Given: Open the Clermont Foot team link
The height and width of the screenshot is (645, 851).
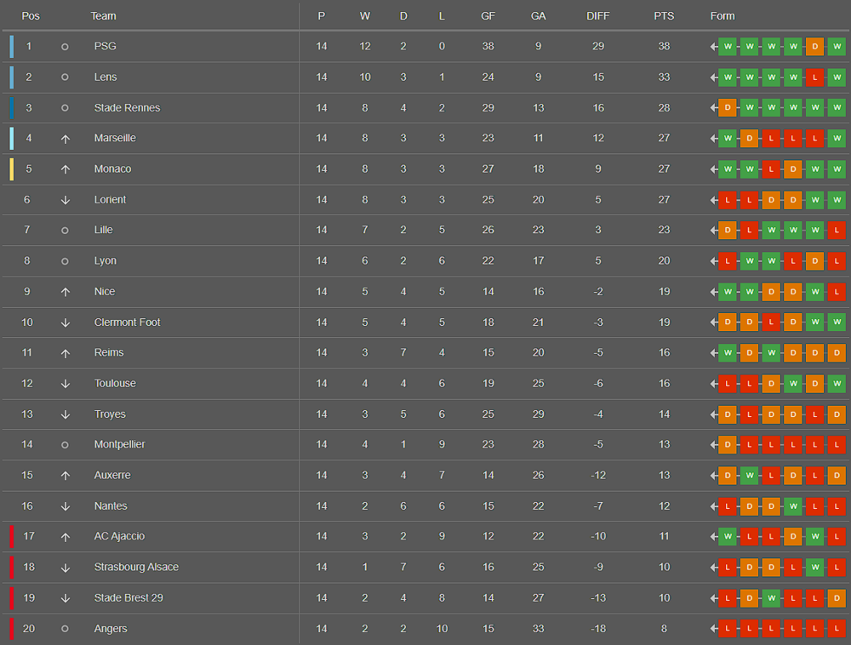Looking at the screenshot, I should tap(127, 322).
